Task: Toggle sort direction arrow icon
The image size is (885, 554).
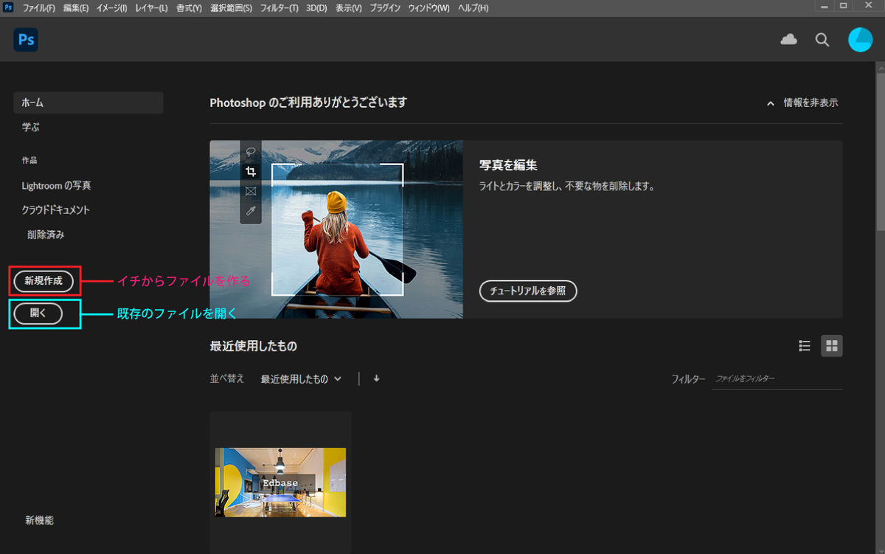Action: [376, 378]
